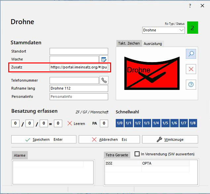Focus the Rufname lang field

[x=79, y=88]
